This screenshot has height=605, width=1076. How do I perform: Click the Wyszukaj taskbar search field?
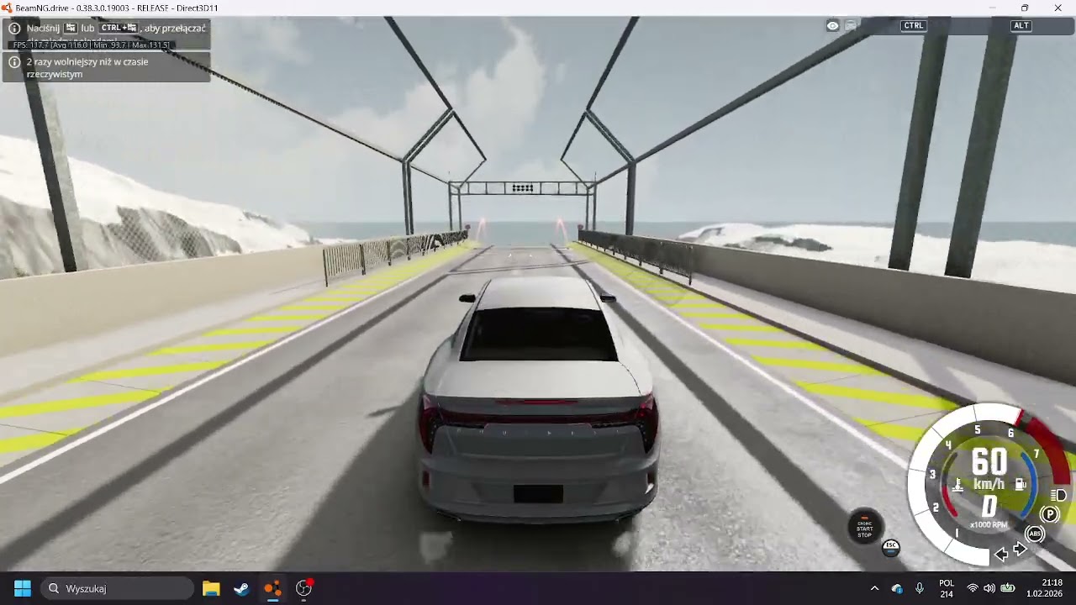tap(118, 588)
